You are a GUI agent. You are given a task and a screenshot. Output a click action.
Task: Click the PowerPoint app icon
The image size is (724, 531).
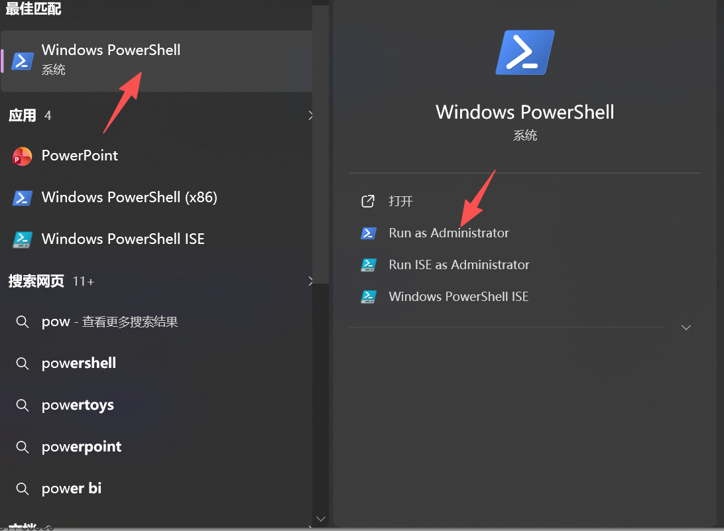tap(22, 156)
